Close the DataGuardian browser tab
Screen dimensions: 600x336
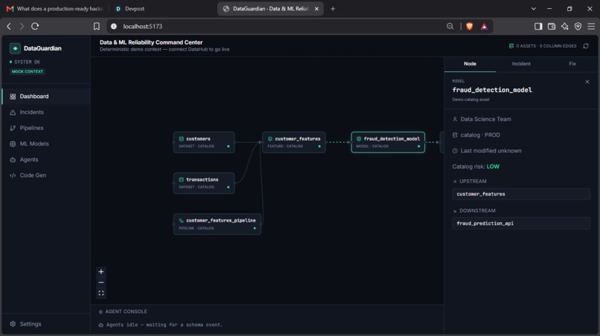(x=316, y=9)
